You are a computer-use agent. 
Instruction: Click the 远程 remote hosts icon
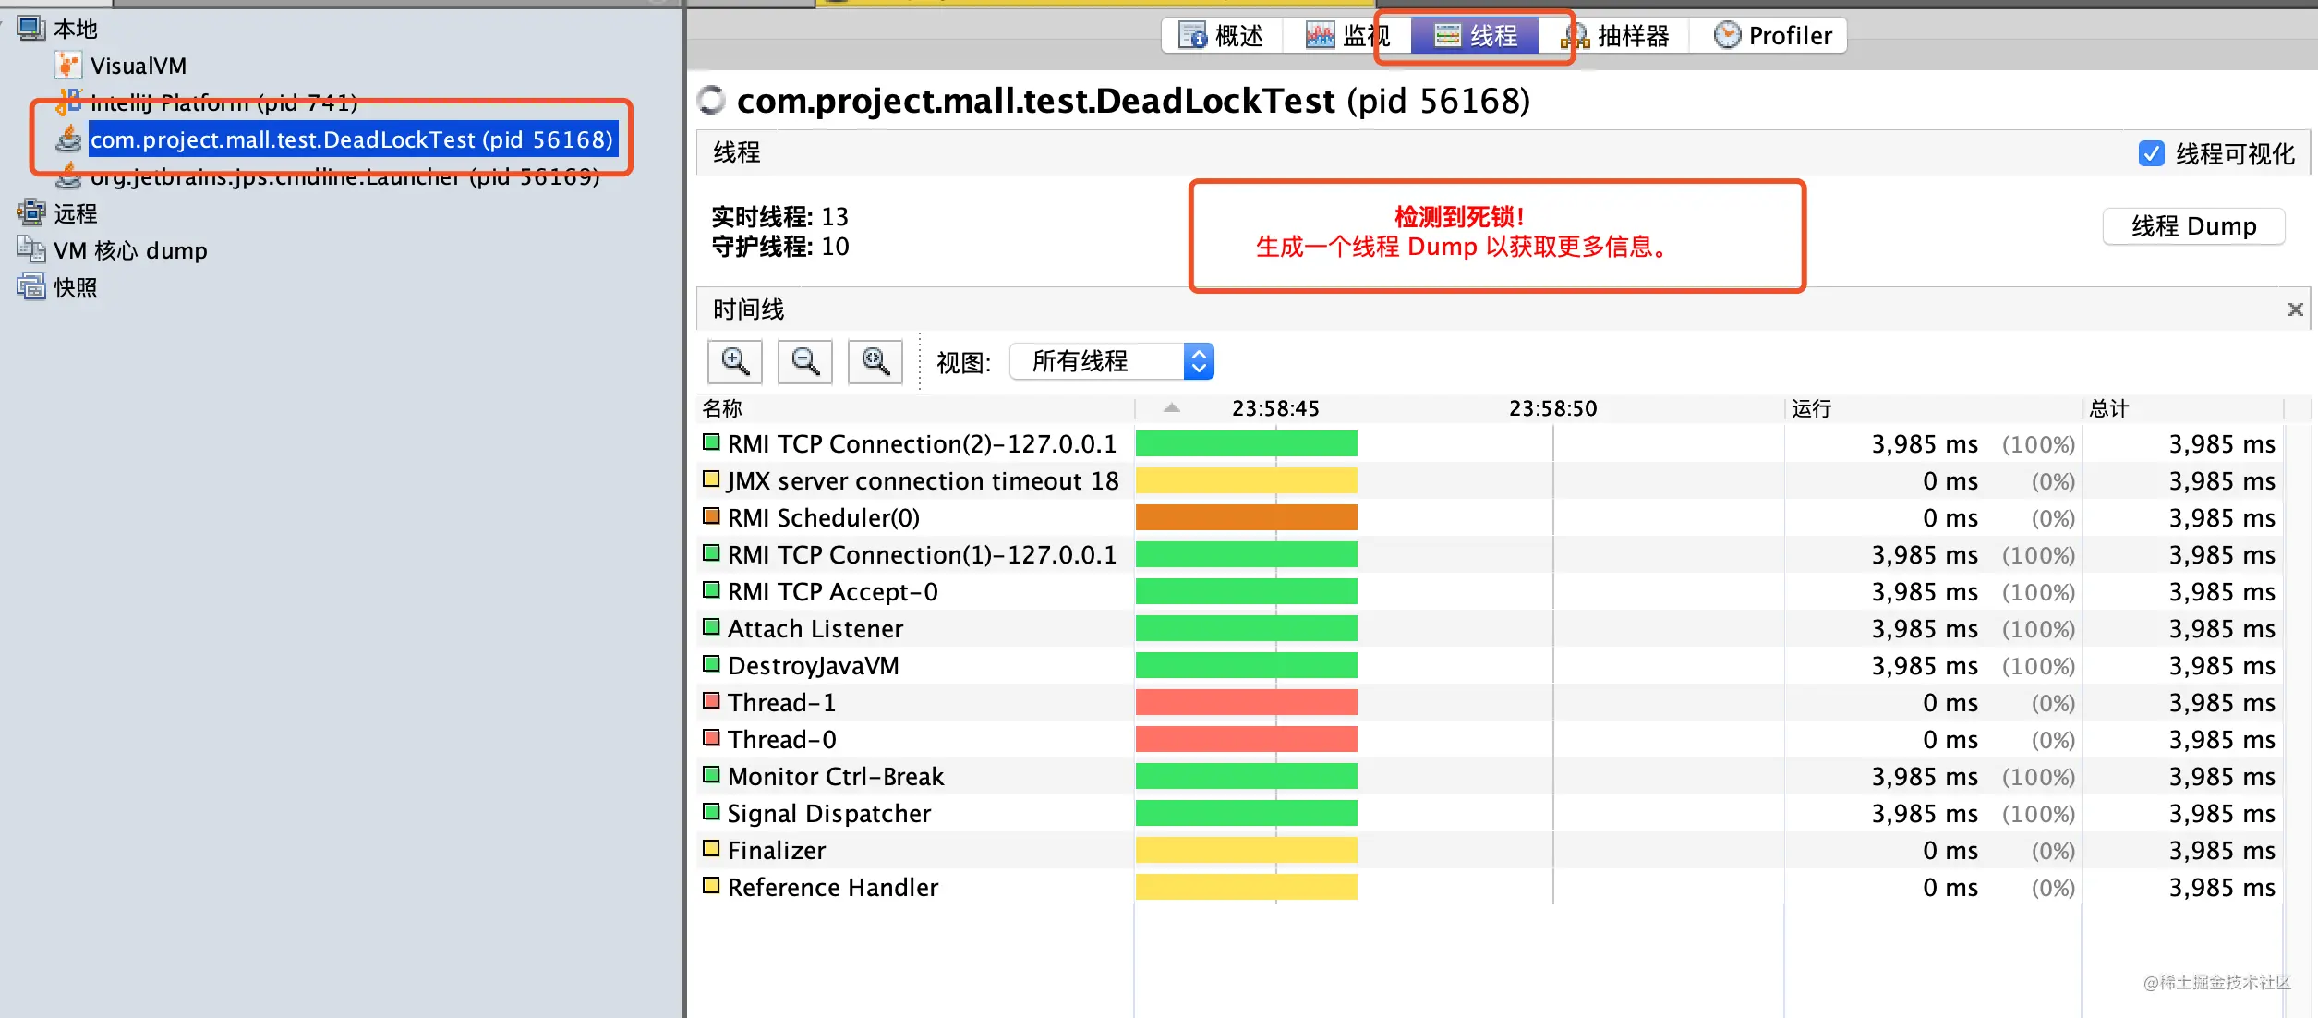click(31, 213)
